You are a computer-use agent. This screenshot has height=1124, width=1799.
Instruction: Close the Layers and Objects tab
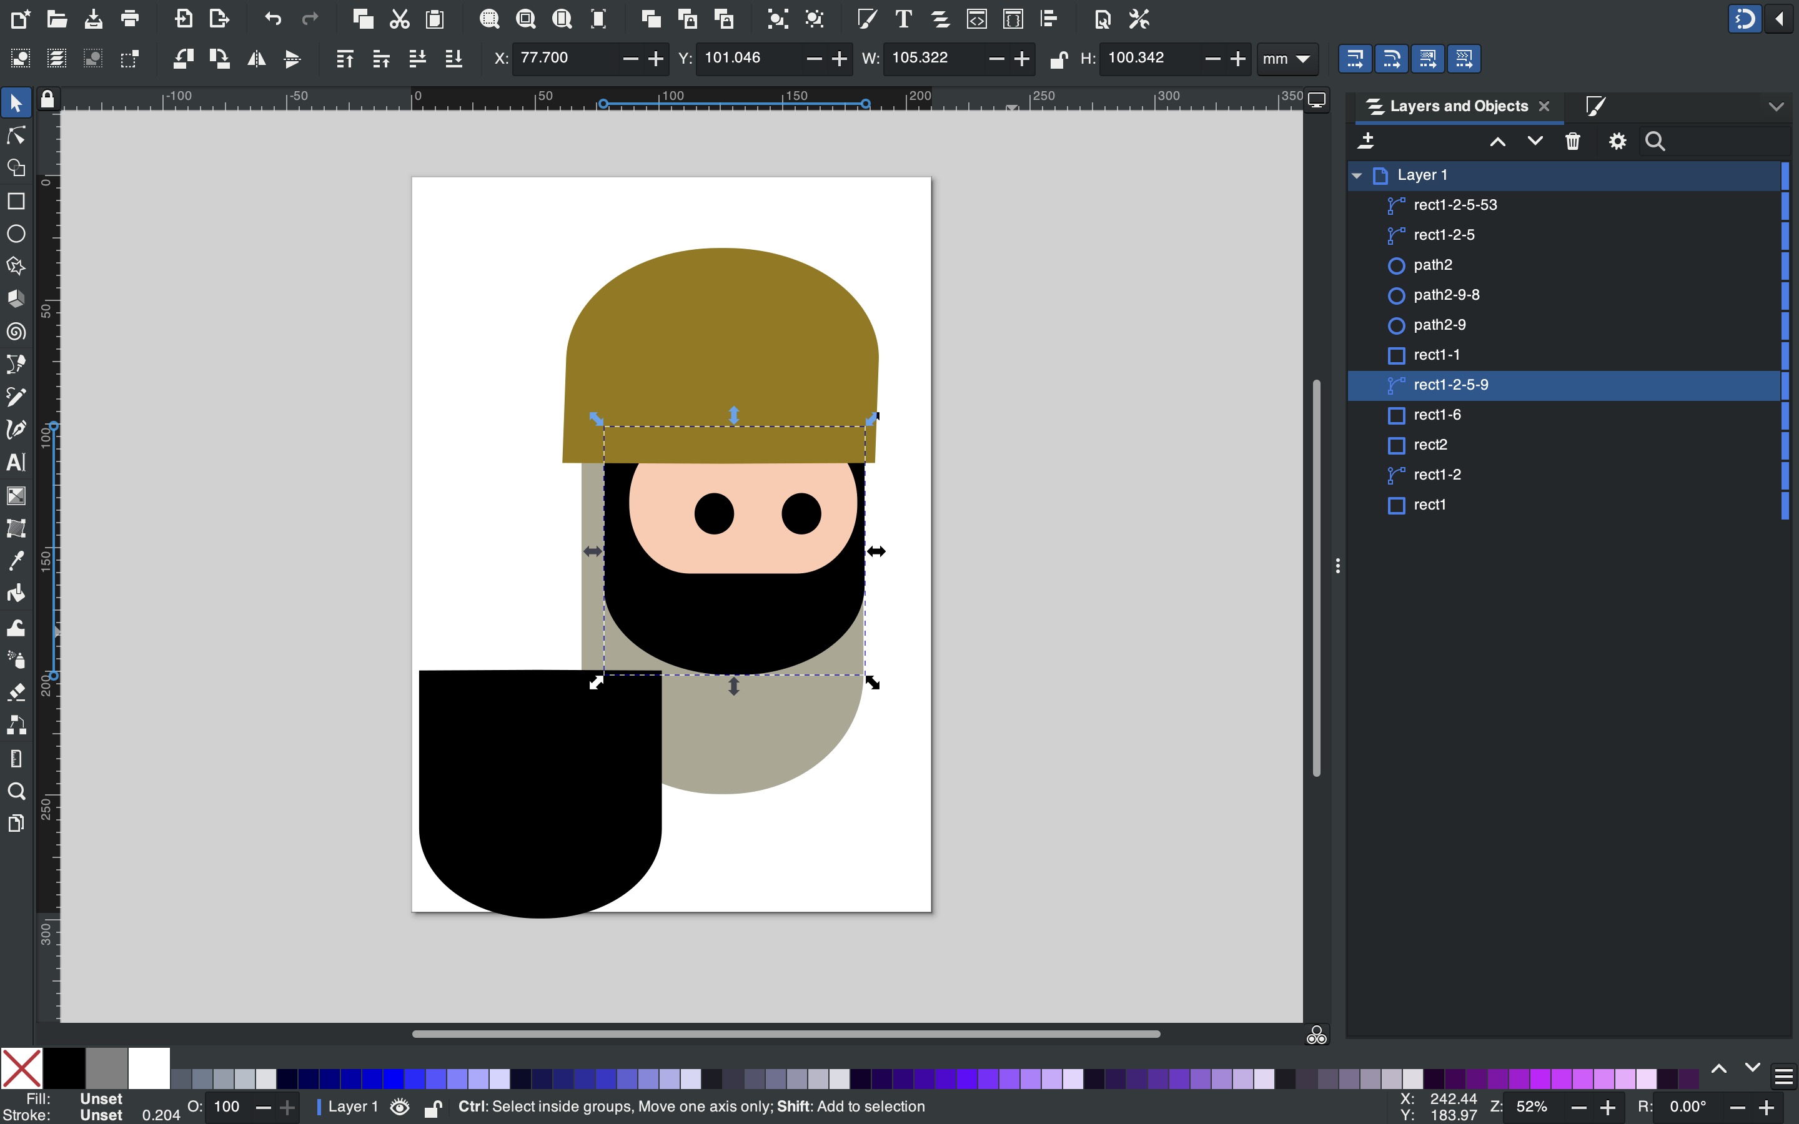tap(1544, 106)
